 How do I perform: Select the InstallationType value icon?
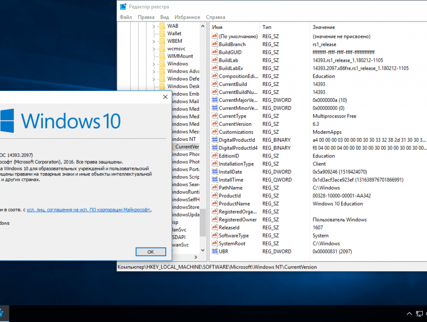coord(215,163)
